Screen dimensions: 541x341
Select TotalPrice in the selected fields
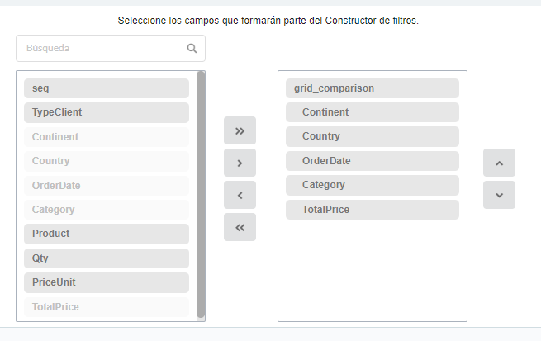click(373, 210)
